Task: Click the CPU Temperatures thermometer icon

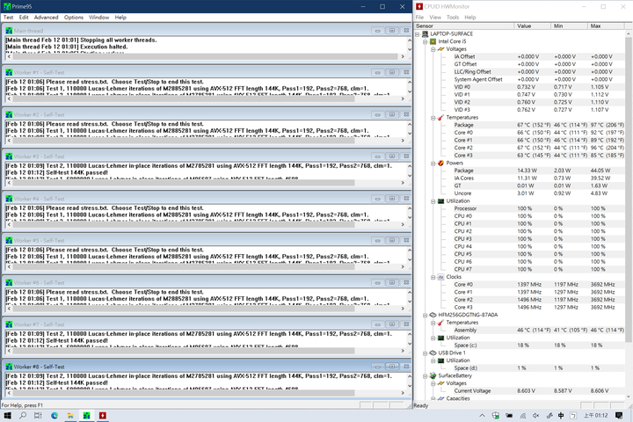Action: coord(440,118)
